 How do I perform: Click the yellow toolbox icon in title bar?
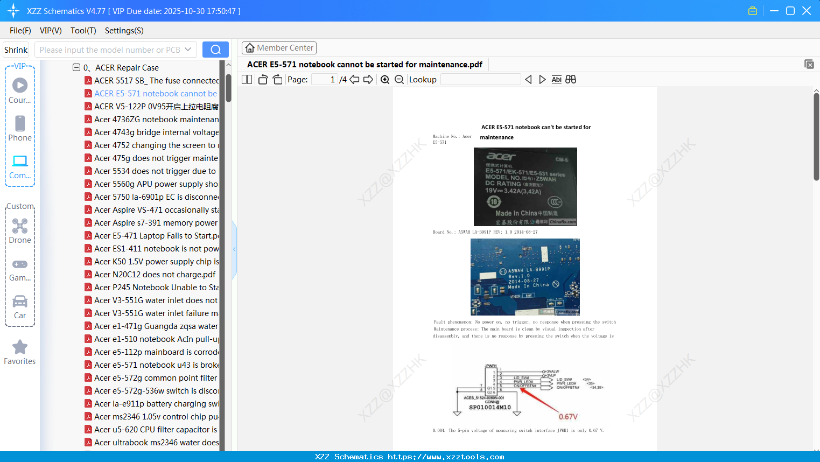[x=753, y=11]
